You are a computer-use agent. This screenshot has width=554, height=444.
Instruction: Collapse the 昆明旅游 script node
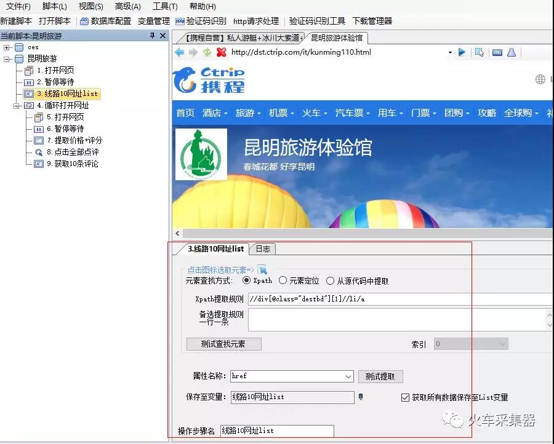coord(7,59)
